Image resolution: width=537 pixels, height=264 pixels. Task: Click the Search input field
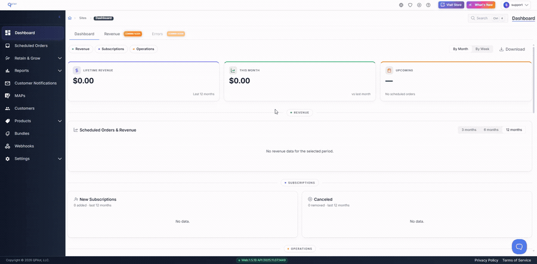tap(487, 18)
